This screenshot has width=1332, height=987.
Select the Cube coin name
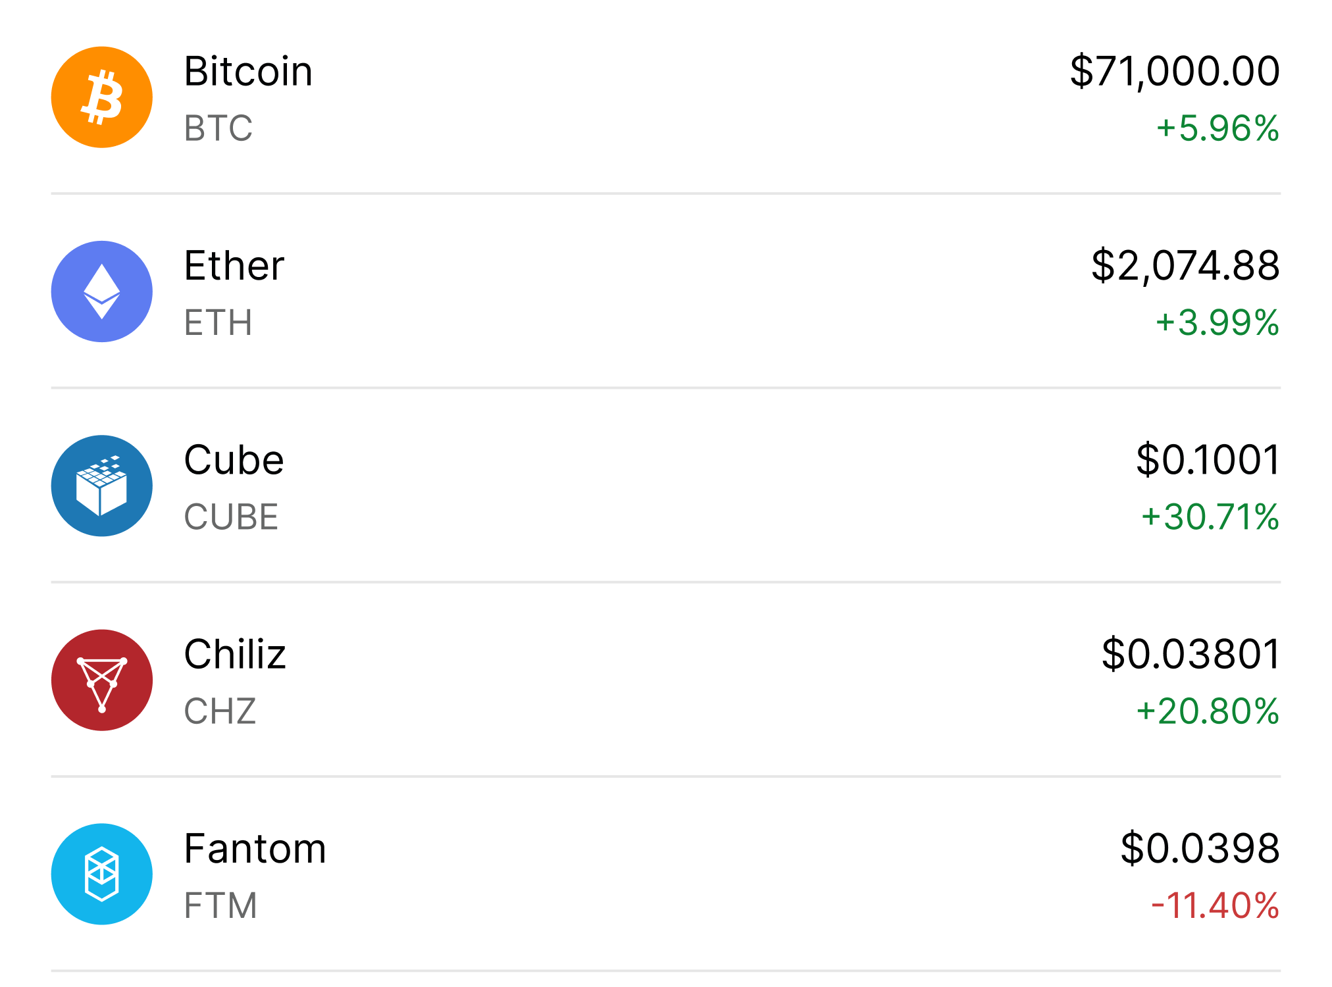(x=234, y=460)
